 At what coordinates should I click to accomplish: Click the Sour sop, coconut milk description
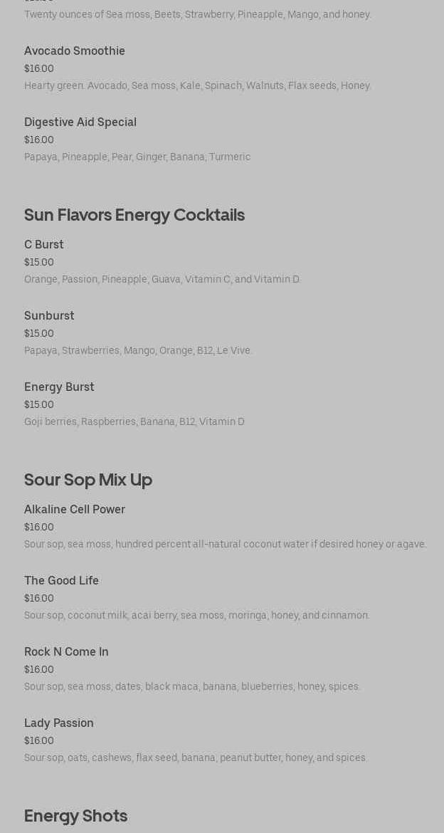tap(197, 615)
